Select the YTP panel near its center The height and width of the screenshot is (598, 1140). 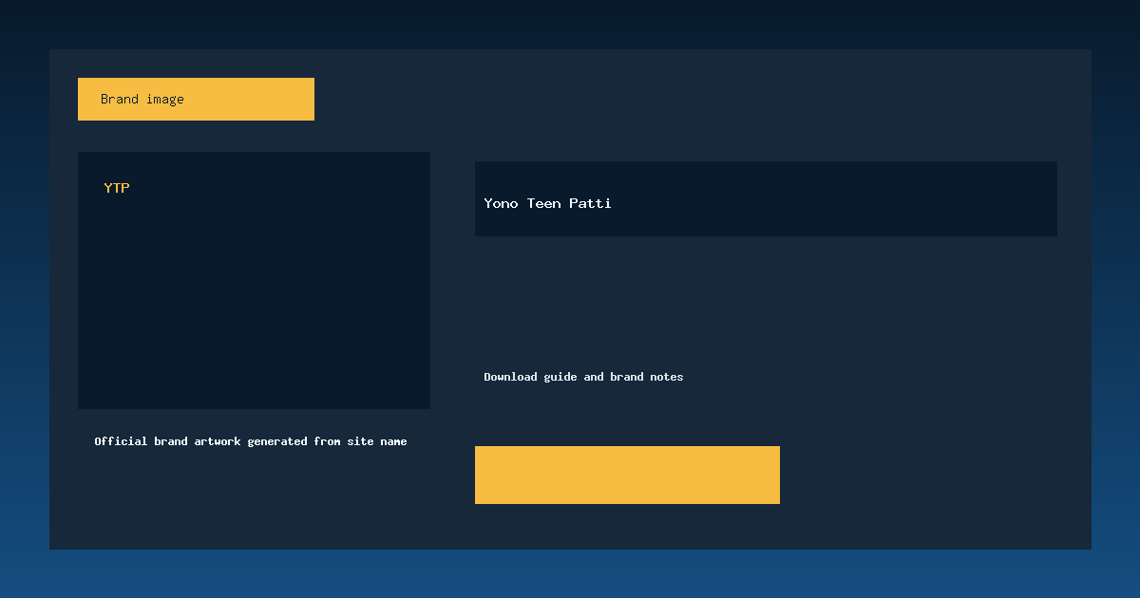coord(254,280)
